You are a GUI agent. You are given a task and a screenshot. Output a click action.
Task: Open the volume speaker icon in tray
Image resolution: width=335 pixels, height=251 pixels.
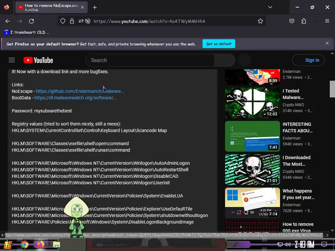[x=288, y=244]
